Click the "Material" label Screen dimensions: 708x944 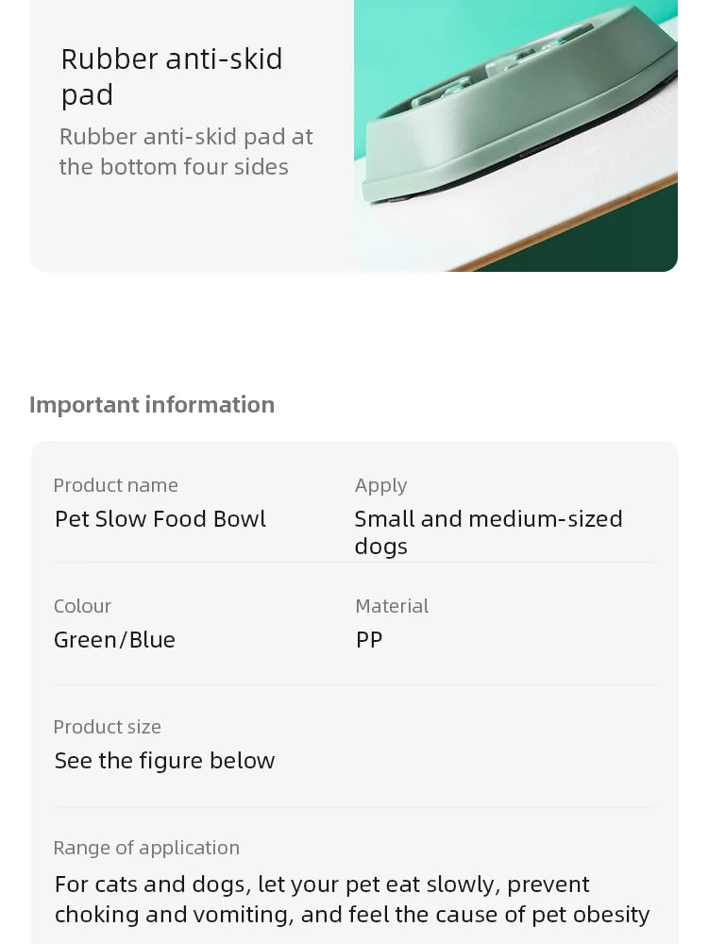[x=392, y=606]
